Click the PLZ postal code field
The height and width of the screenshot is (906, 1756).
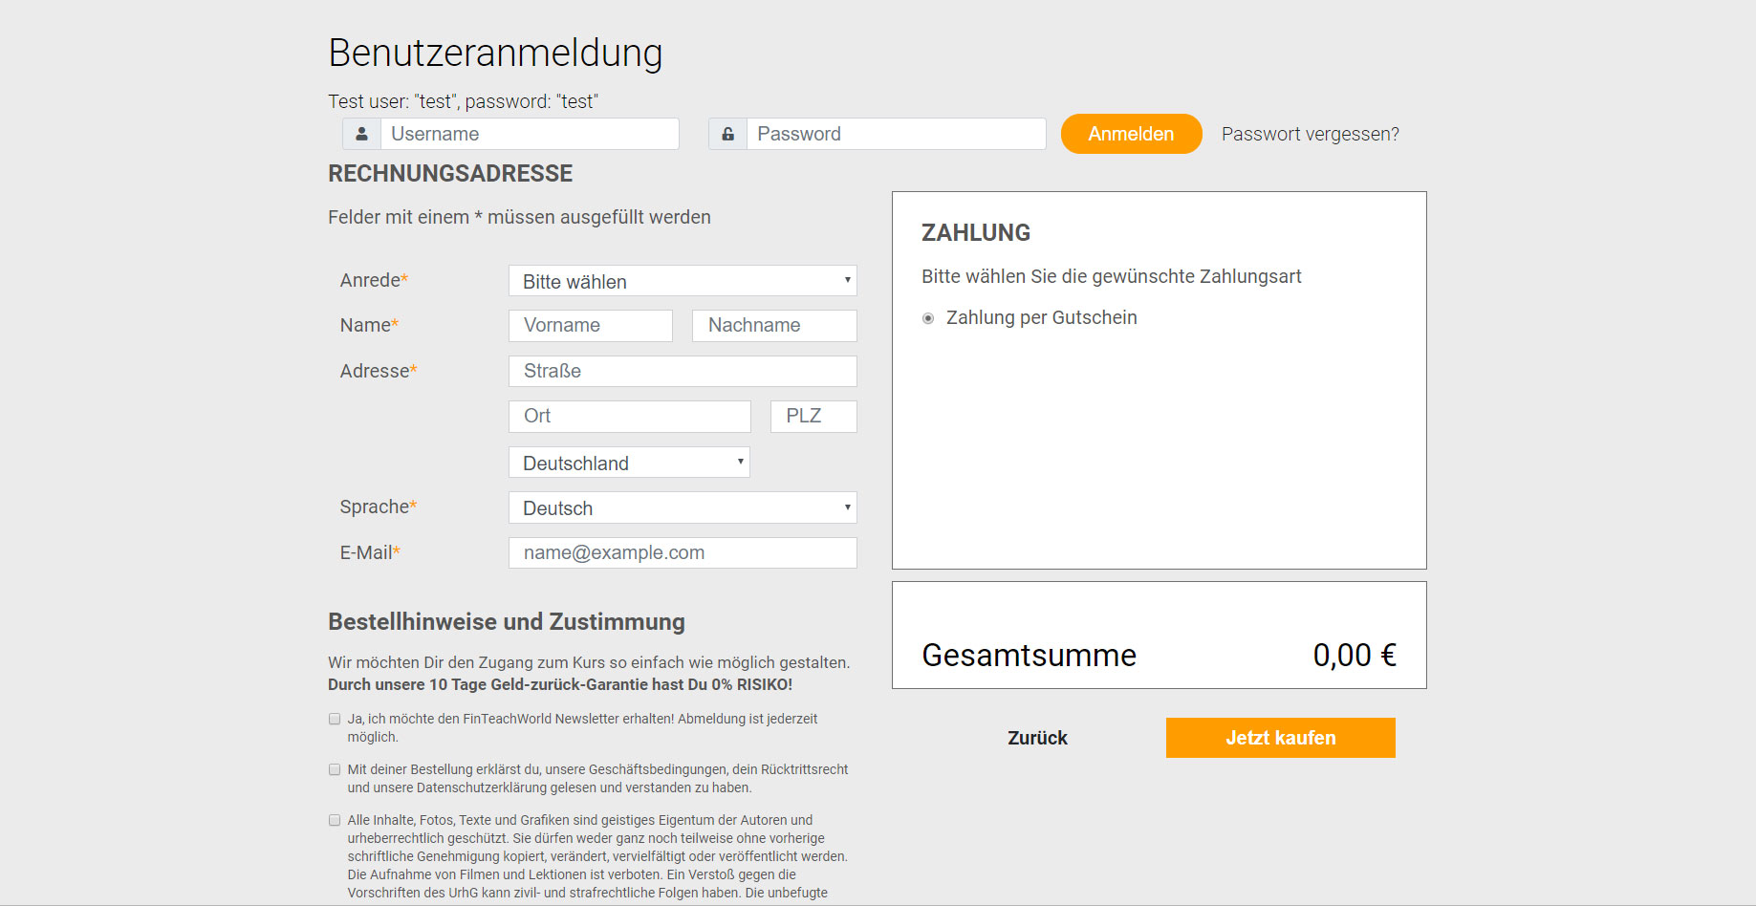813,417
